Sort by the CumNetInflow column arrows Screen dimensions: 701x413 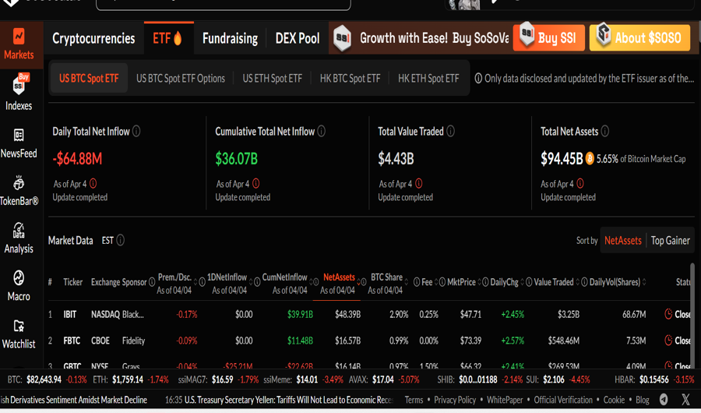[310, 282]
